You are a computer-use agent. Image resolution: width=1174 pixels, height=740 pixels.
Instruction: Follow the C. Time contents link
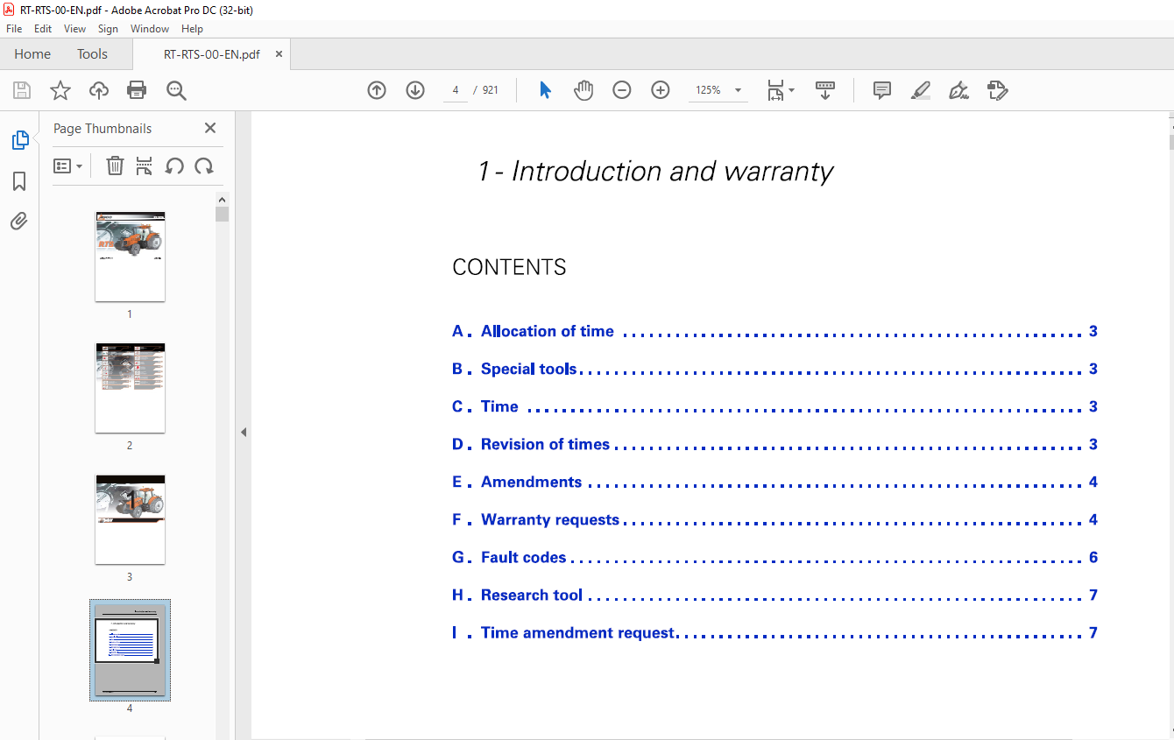point(774,406)
